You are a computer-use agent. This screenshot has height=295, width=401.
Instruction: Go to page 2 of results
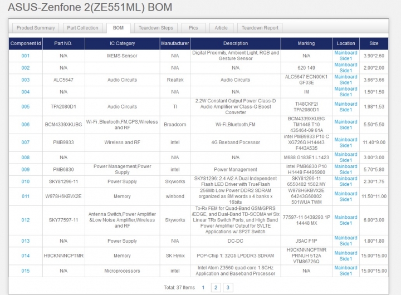coord(216,288)
